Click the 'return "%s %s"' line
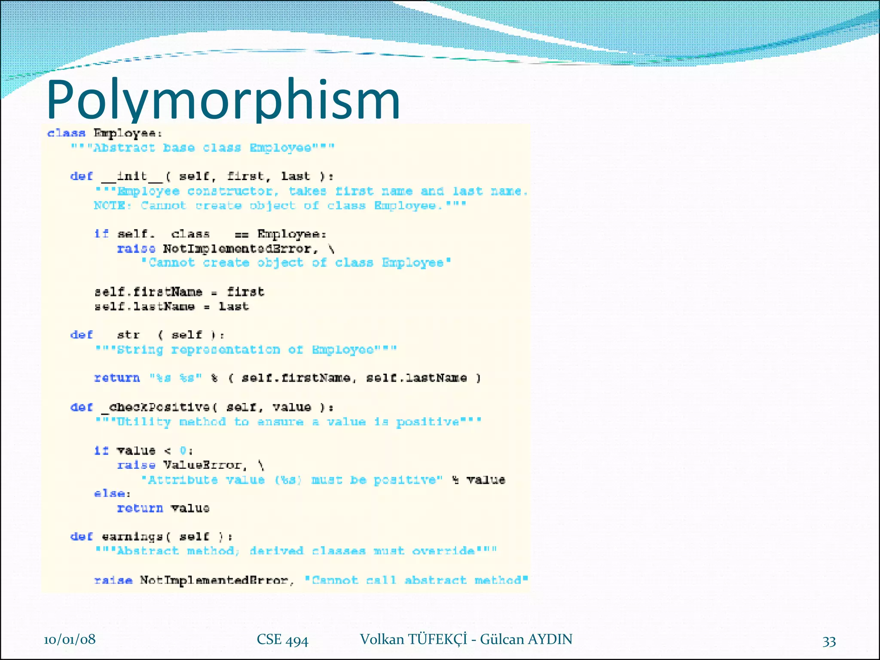The height and width of the screenshot is (660, 880). [287, 378]
